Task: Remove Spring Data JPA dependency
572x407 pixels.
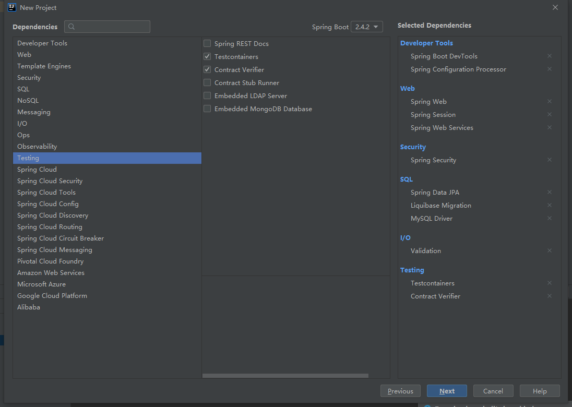Action: pyautogui.click(x=550, y=192)
